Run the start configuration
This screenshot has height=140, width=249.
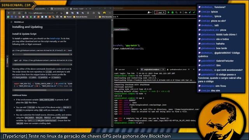[168, 12]
